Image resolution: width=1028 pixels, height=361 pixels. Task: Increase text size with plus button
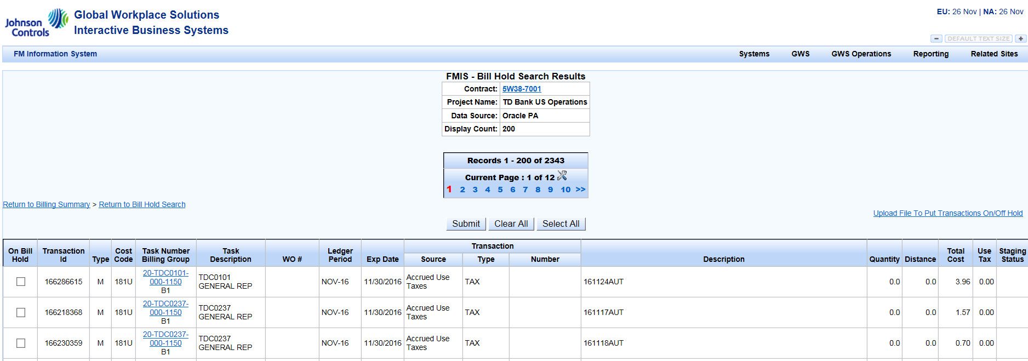pyautogui.click(x=1020, y=39)
